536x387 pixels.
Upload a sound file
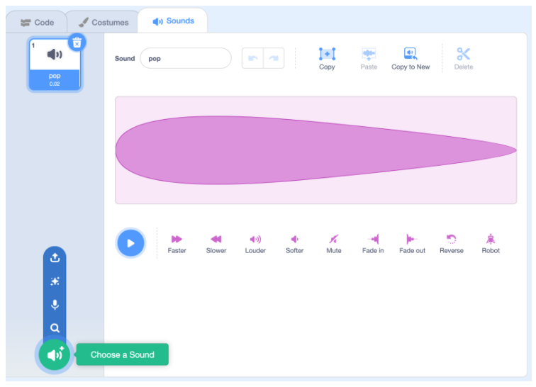[x=55, y=257]
